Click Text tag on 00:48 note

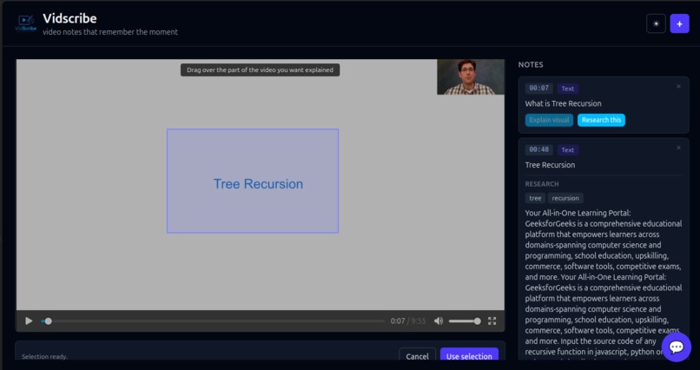pyautogui.click(x=567, y=150)
